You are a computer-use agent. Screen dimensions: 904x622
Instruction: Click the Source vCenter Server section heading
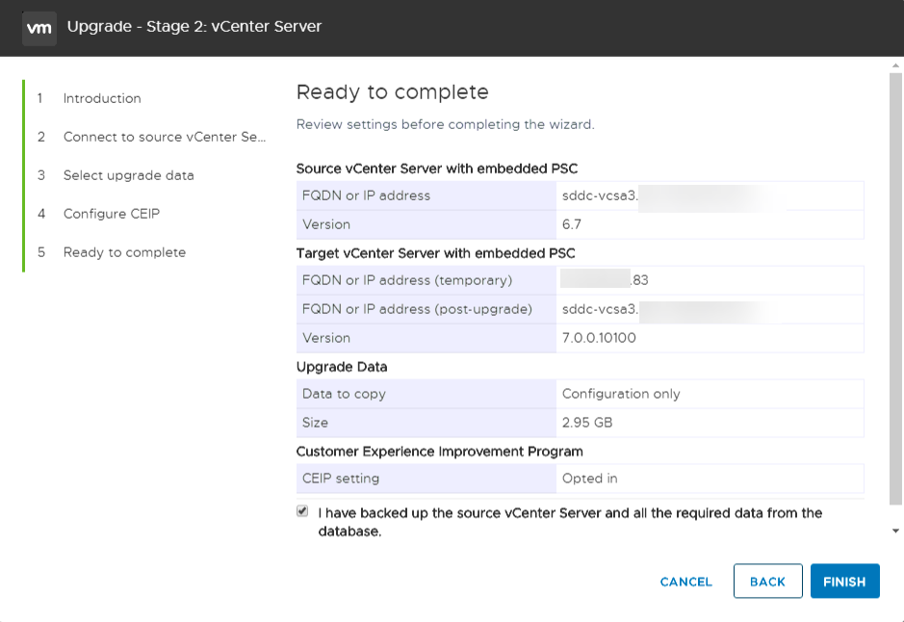click(437, 168)
